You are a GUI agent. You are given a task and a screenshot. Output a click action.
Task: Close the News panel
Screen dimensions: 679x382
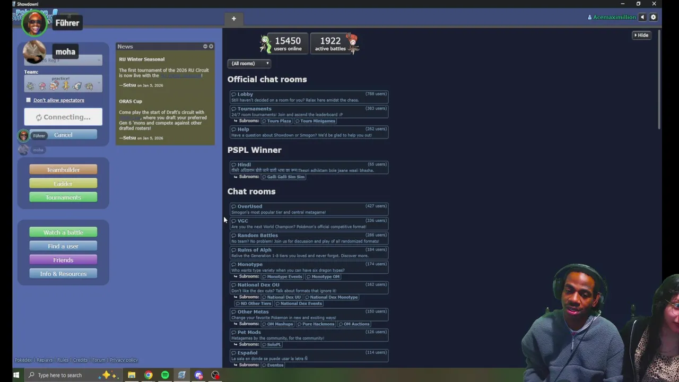click(211, 46)
